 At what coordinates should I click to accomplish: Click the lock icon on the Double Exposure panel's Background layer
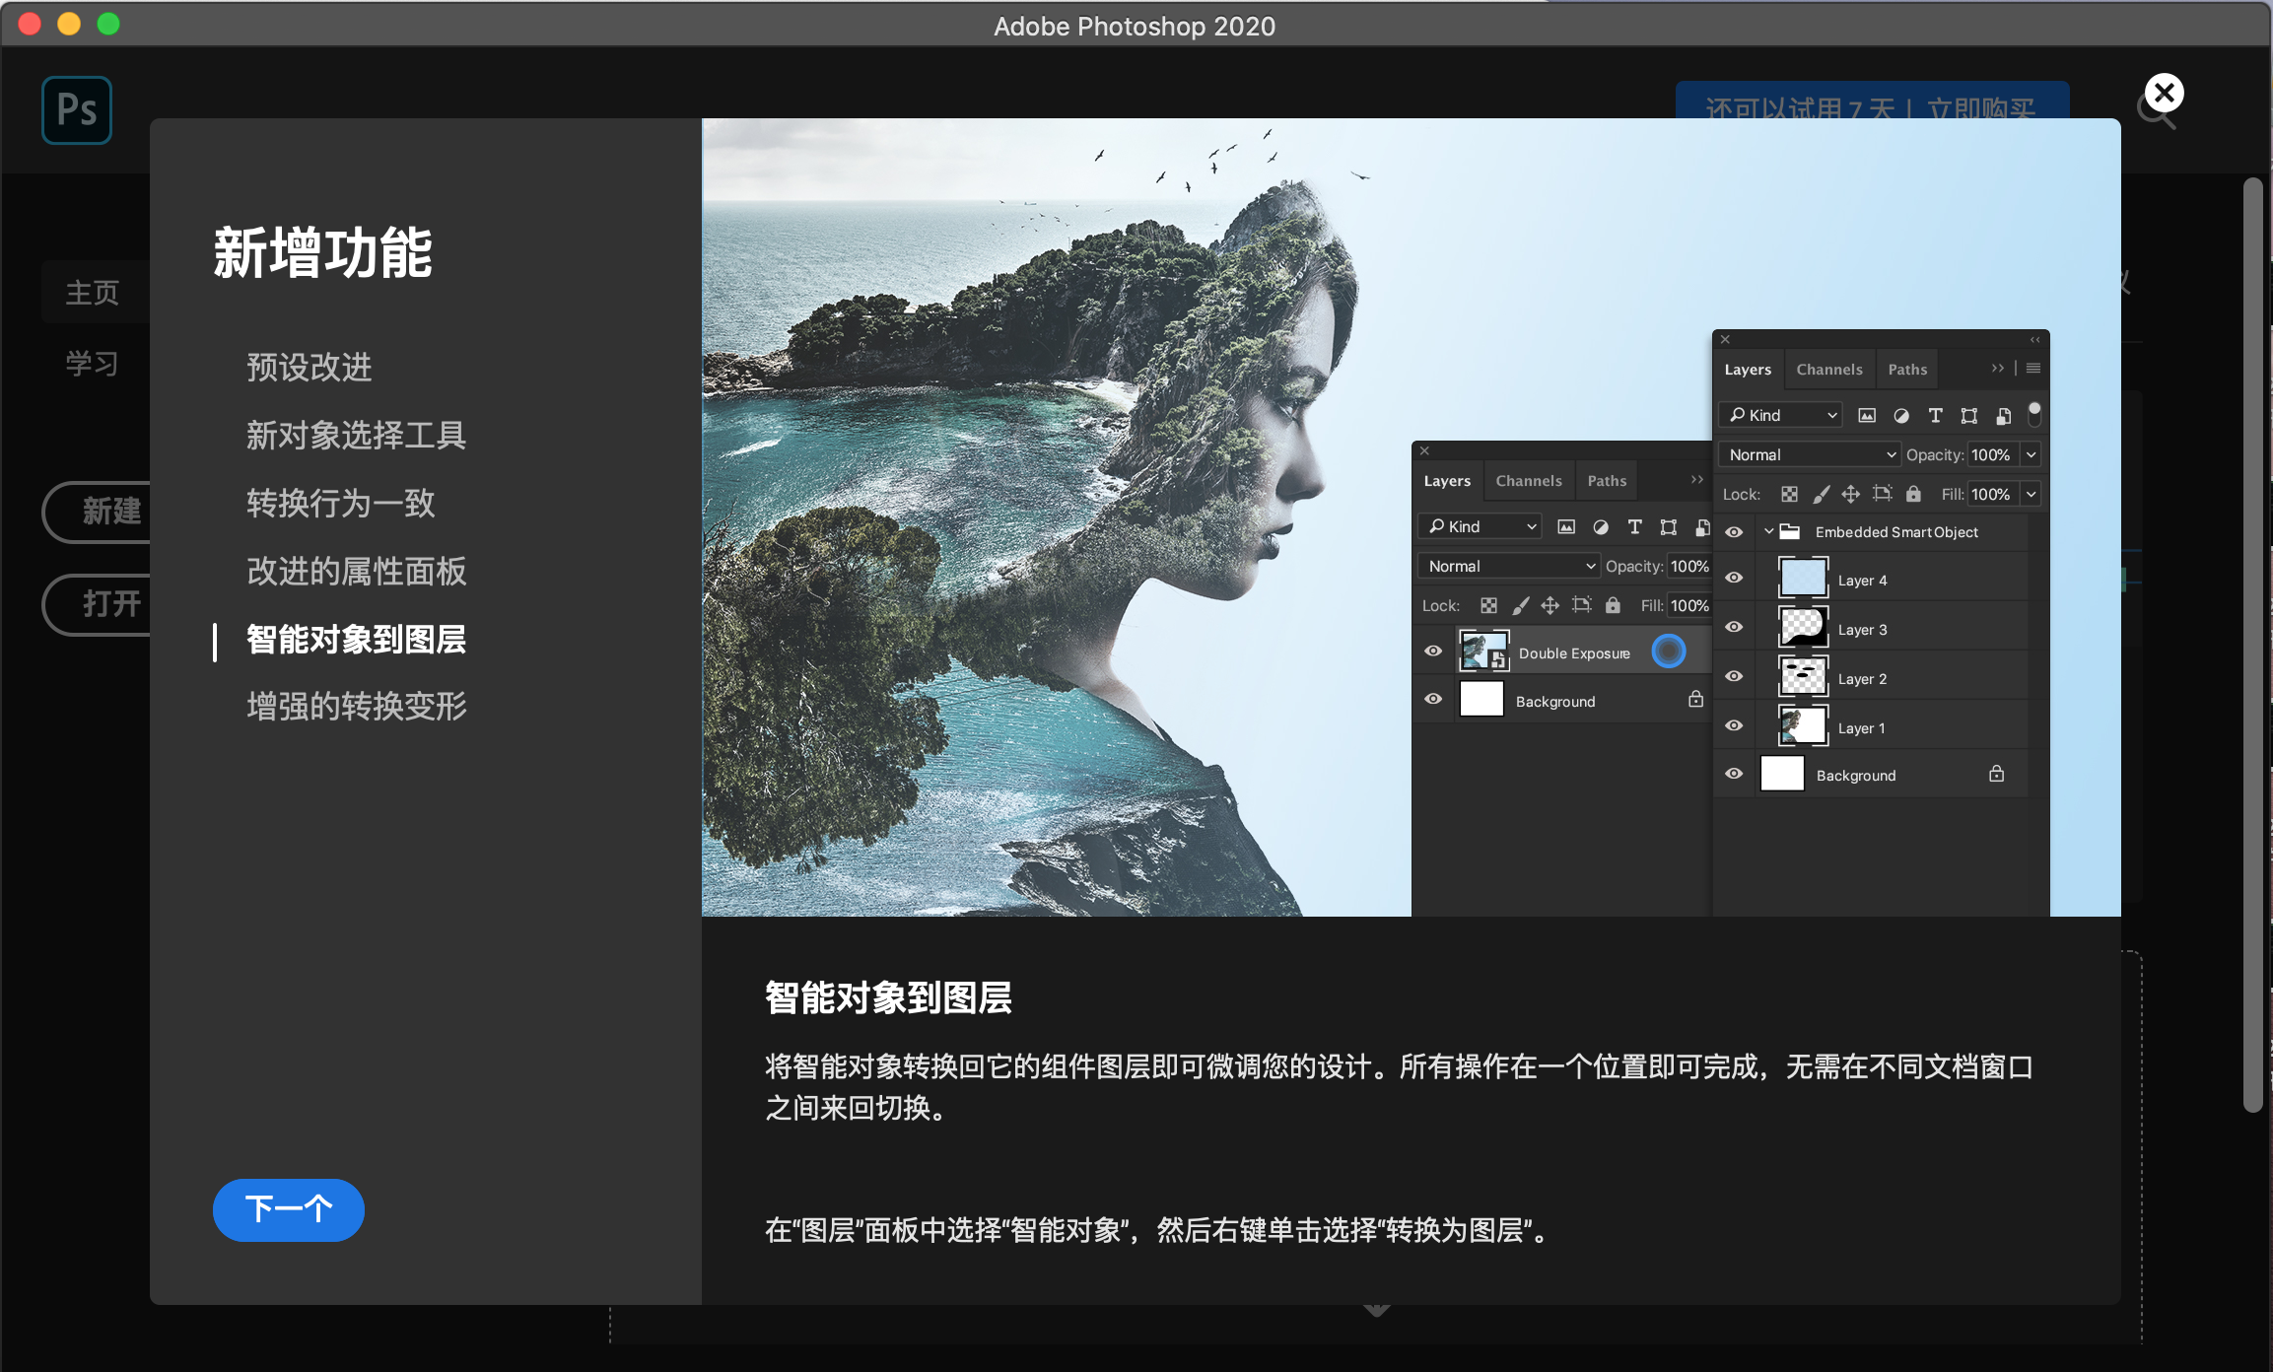pos(1695,700)
